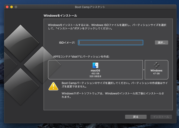Screen dimensions: 179x128
Task: Minimize the Boot Camp Assistant window
Action: click(x=12, y=7)
